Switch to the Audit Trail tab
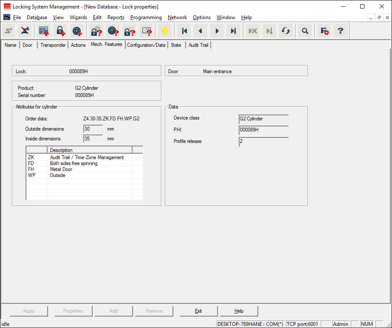The image size is (392, 328). [x=198, y=45]
